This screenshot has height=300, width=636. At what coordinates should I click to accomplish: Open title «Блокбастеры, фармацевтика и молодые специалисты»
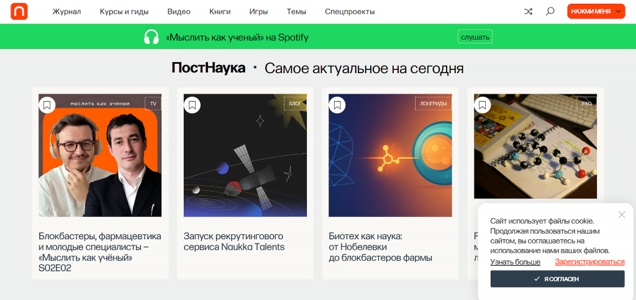(100, 252)
